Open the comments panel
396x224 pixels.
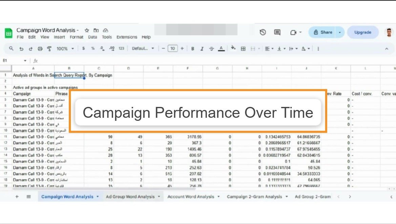coord(277,32)
